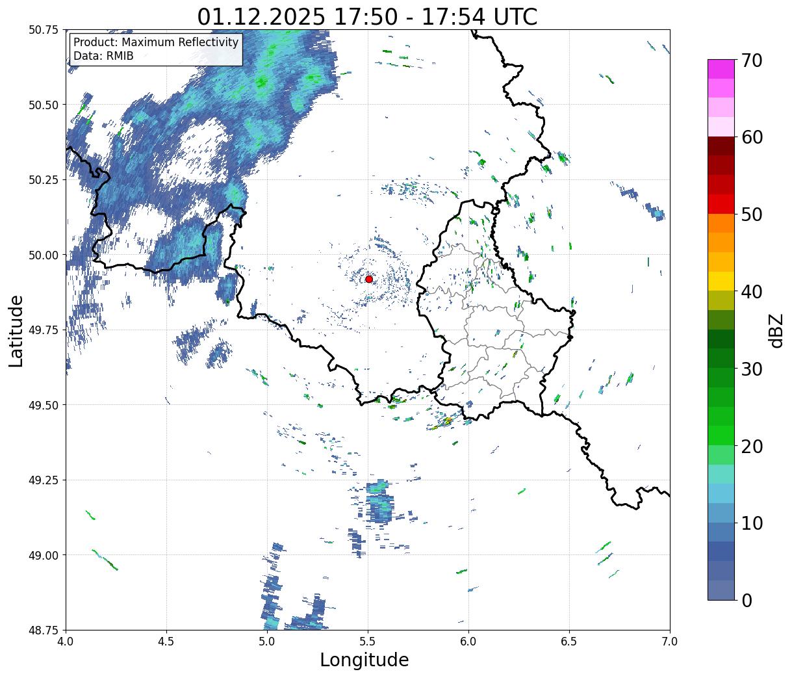Click the dark green 30 dBZ band
Image resolution: width=792 pixels, height=676 pixels.
click(721, 358)
